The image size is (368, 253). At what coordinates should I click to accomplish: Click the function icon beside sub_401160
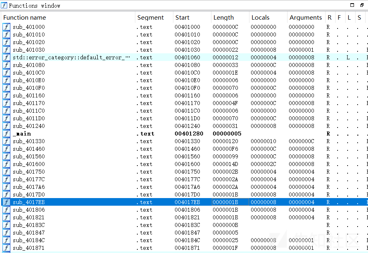pyautogui.click(x=6, y=95)
